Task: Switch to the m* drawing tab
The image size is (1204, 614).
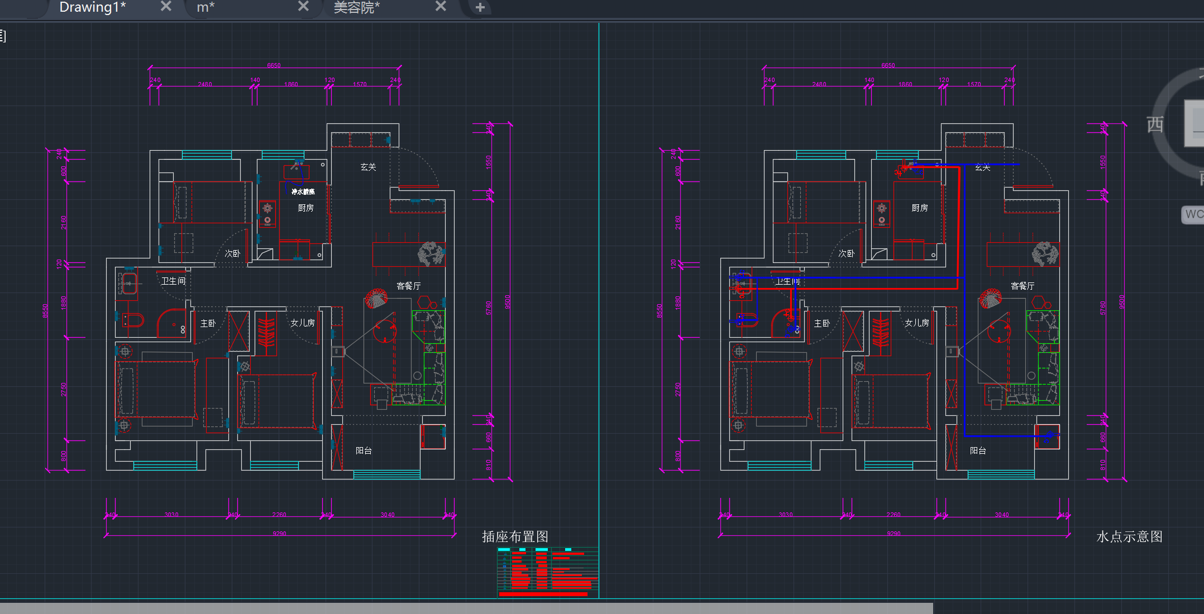Action: [206, 7]
